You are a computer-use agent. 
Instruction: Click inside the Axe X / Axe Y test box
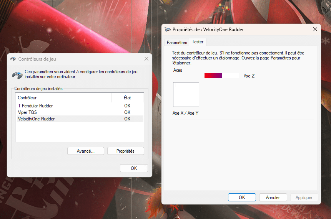click(x=186, y=94)
